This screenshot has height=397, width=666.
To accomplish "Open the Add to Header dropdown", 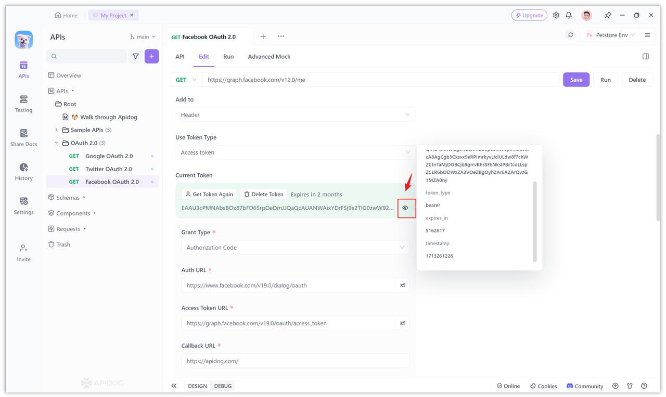I will click(295, 114).
